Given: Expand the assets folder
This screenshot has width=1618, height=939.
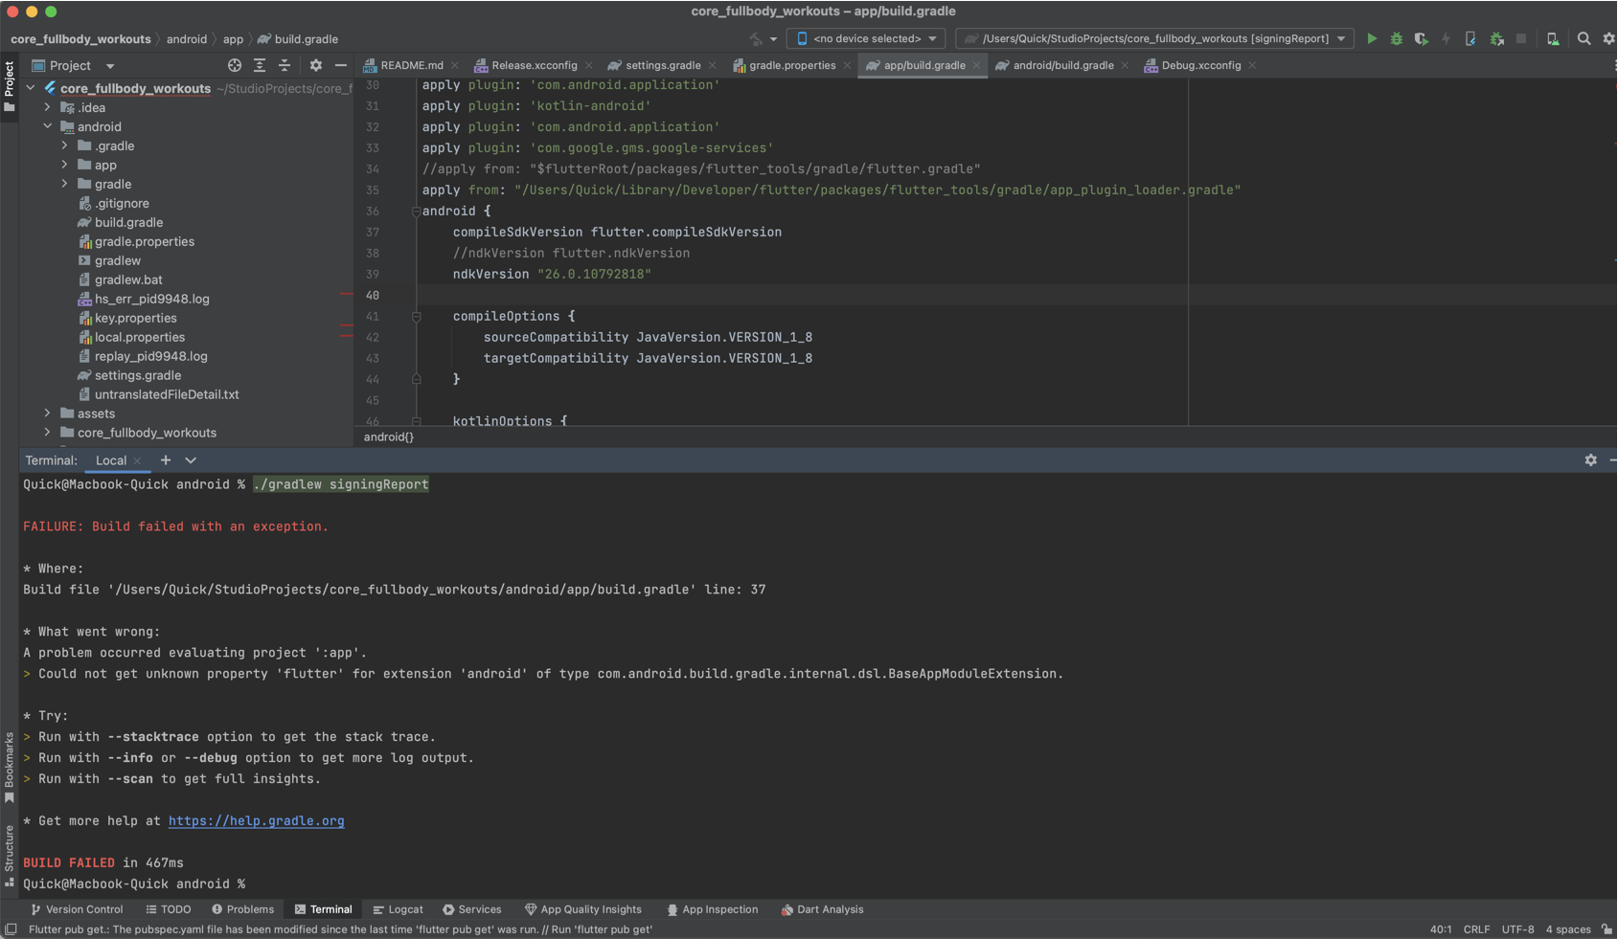Looking at the screenshot, I should tap(48, 414).
